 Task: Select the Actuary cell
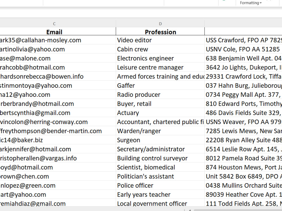pos(160,113)
